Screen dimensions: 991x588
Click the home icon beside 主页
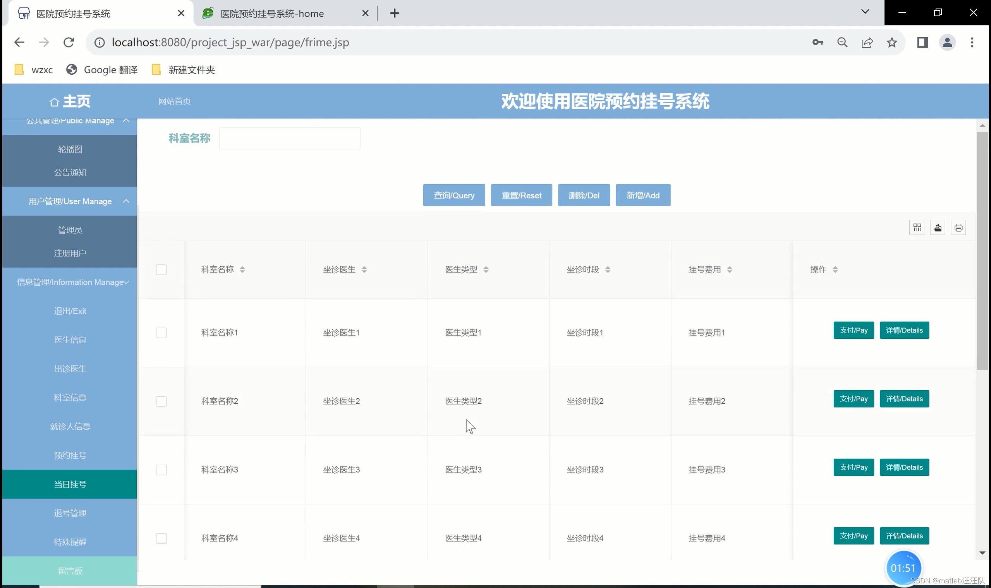(x=54, y=102)
